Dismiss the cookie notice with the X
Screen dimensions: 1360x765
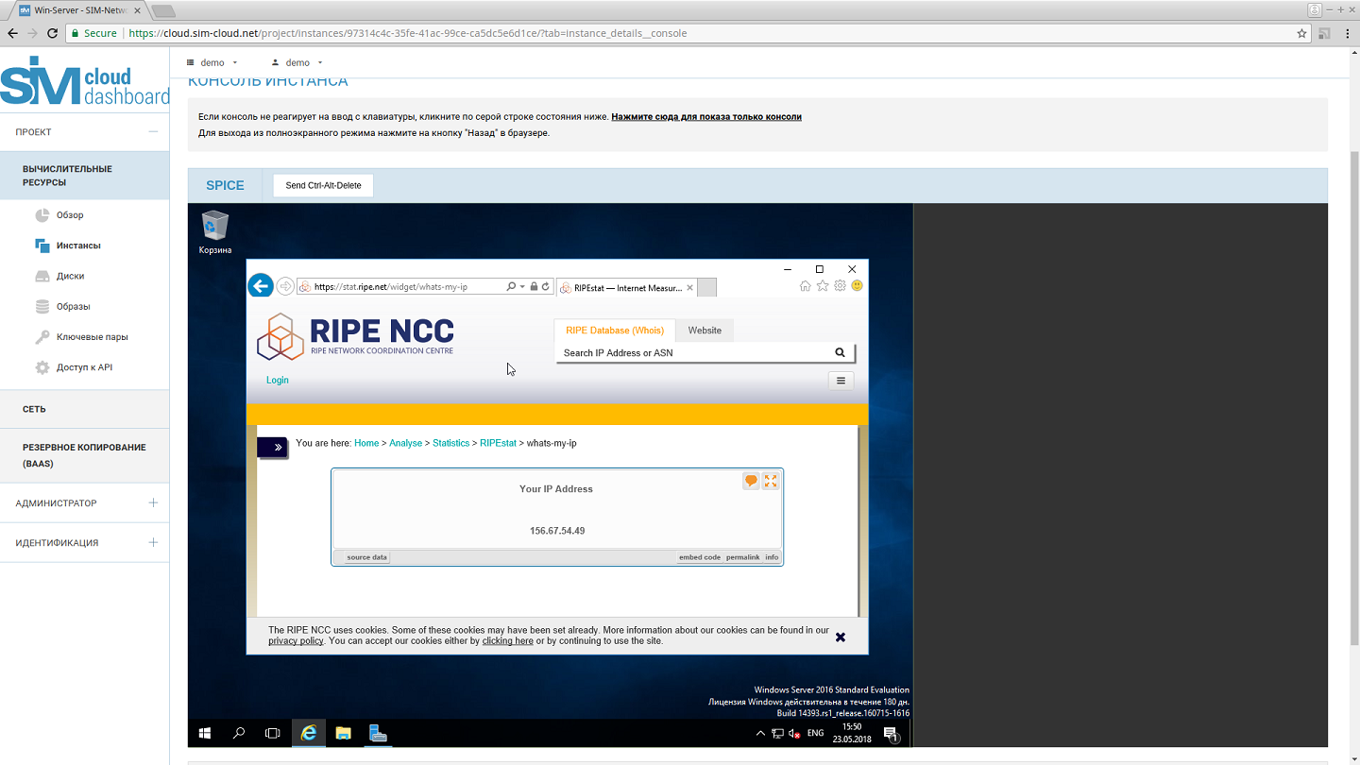841,637
